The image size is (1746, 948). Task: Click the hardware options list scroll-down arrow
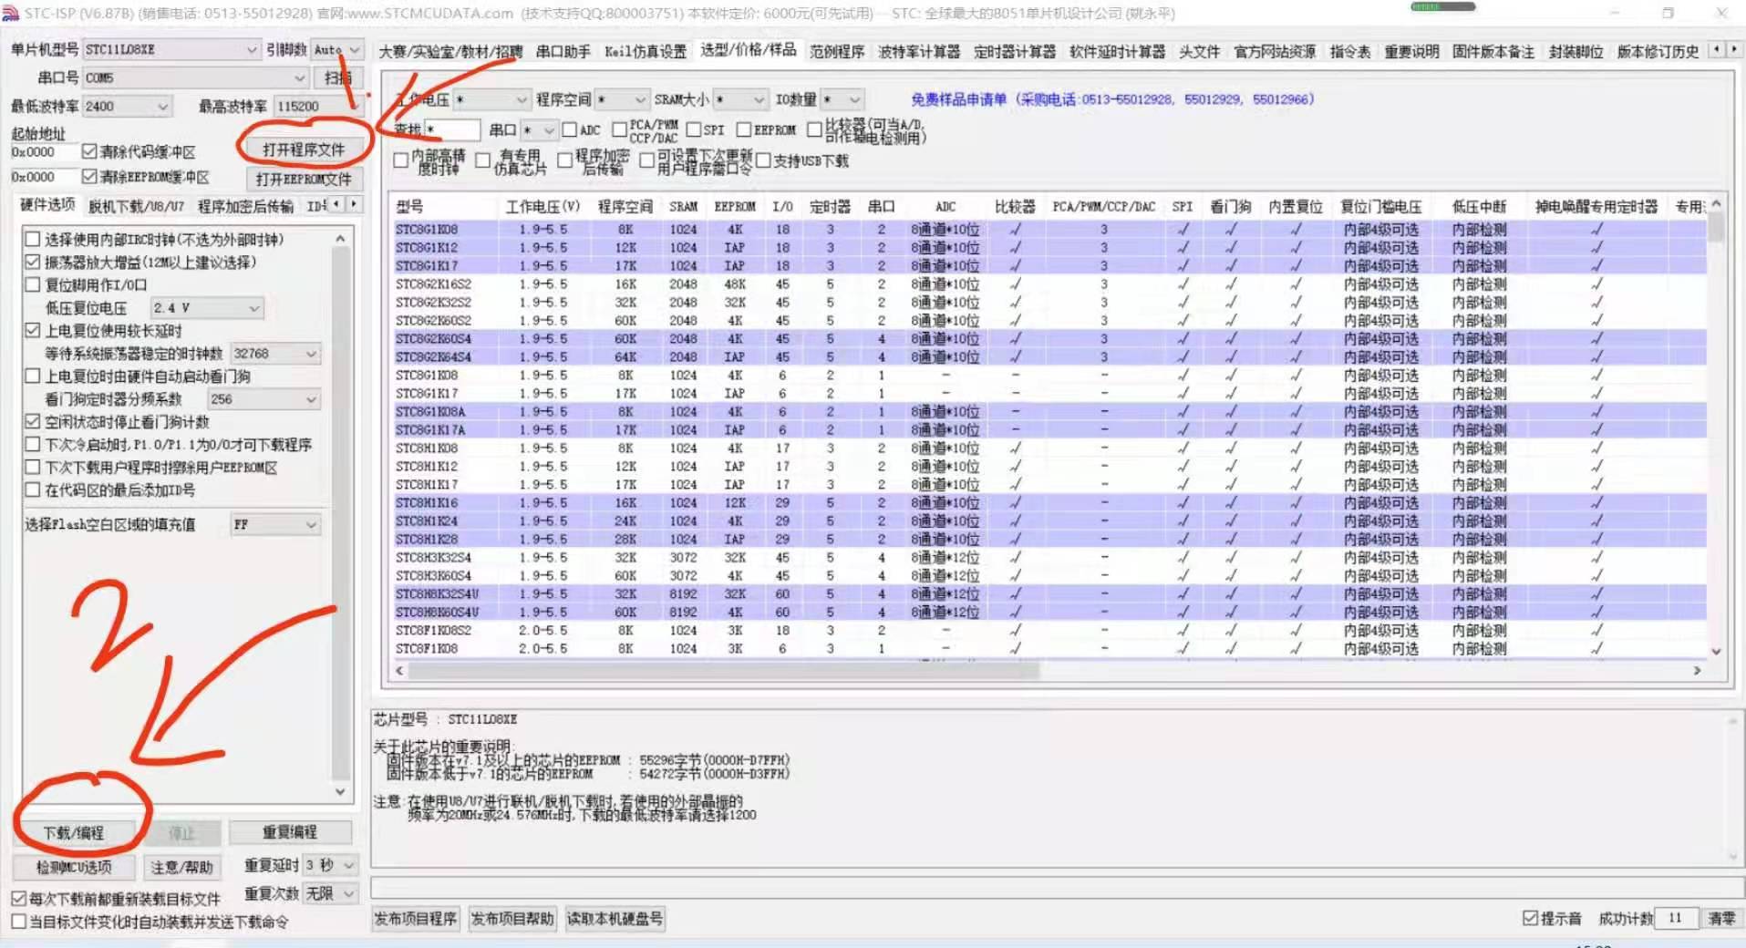click(x=340, y=791)
